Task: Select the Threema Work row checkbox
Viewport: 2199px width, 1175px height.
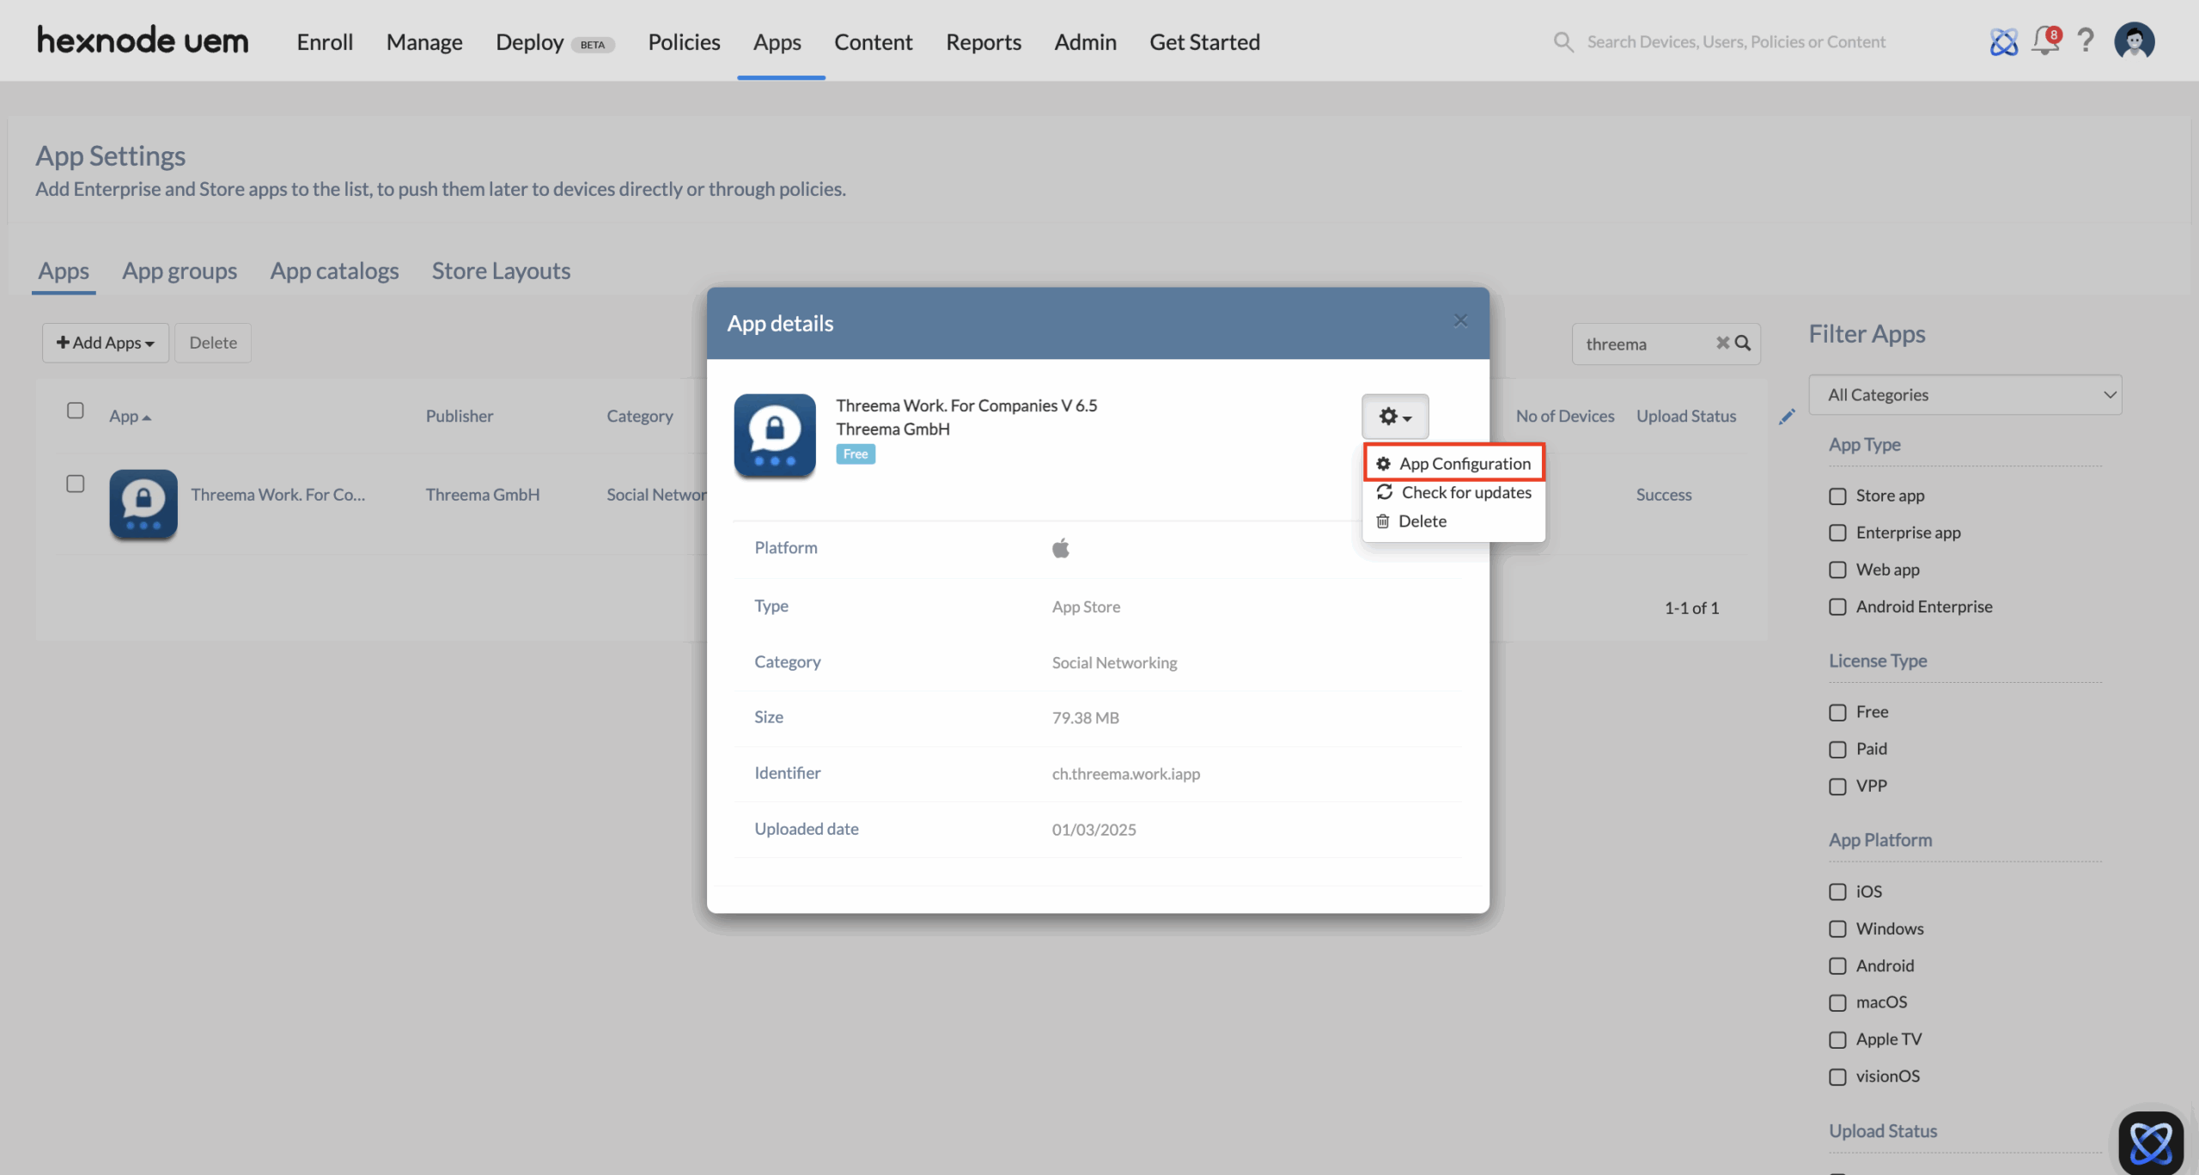Action: click(x=76, y=484)
